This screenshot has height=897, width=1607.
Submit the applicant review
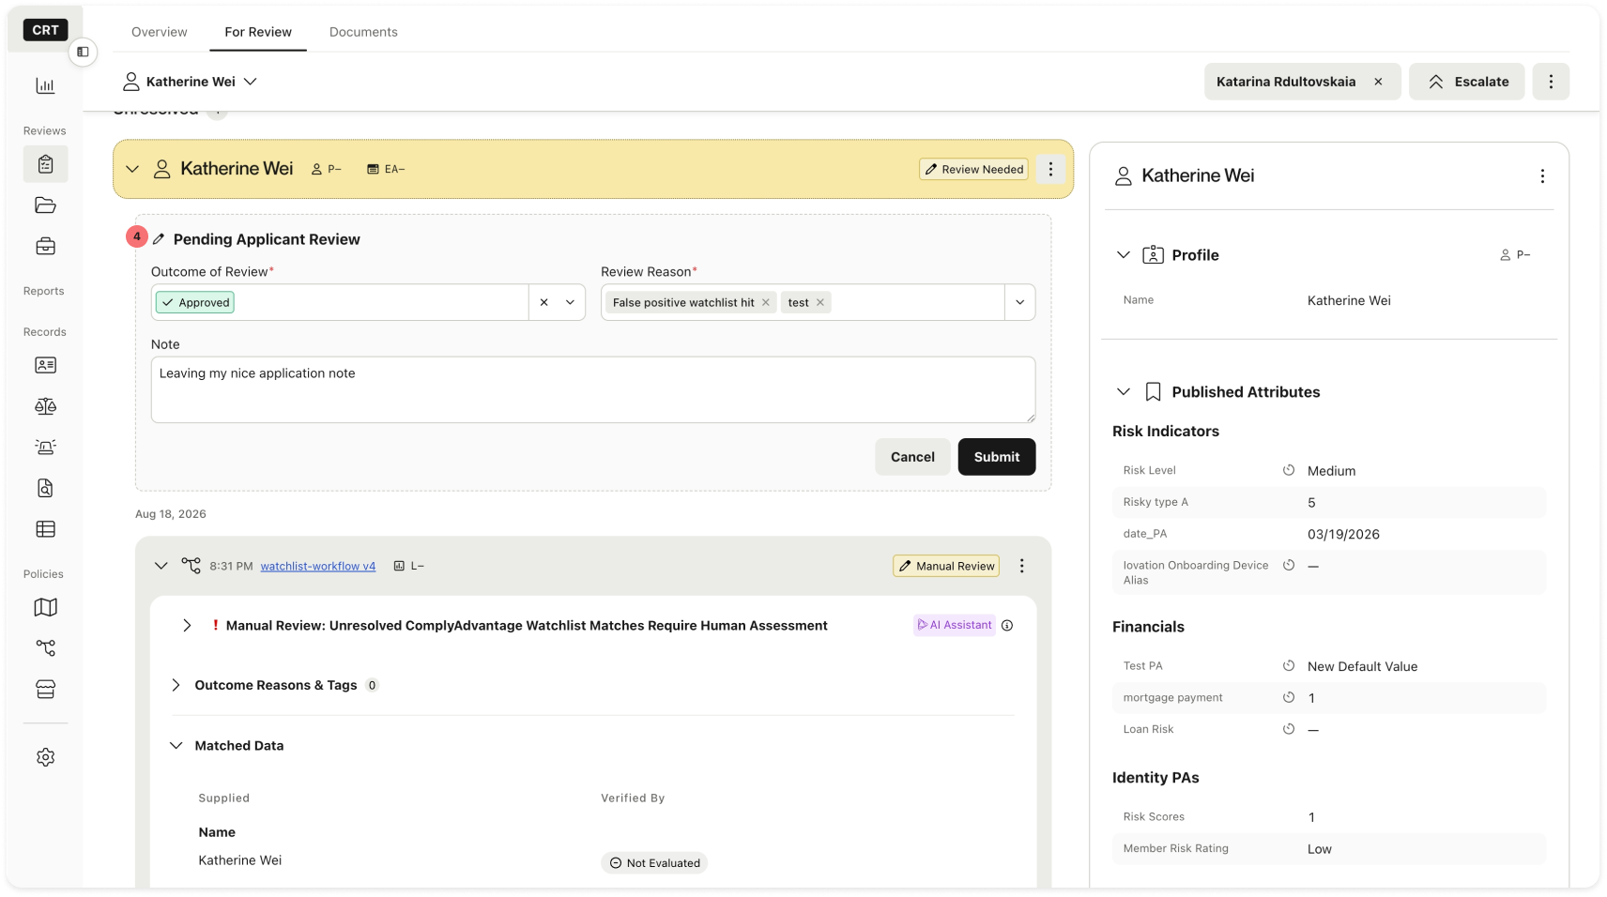(997, 457)
